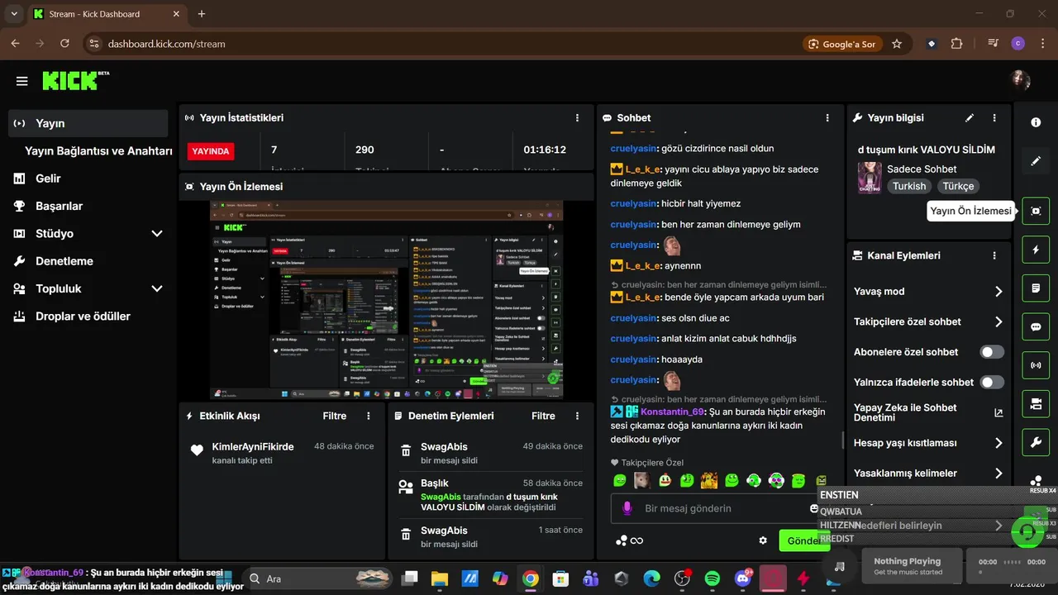
Task: Open Chrome extensions puzzle icon
Action: coord(957,44)
